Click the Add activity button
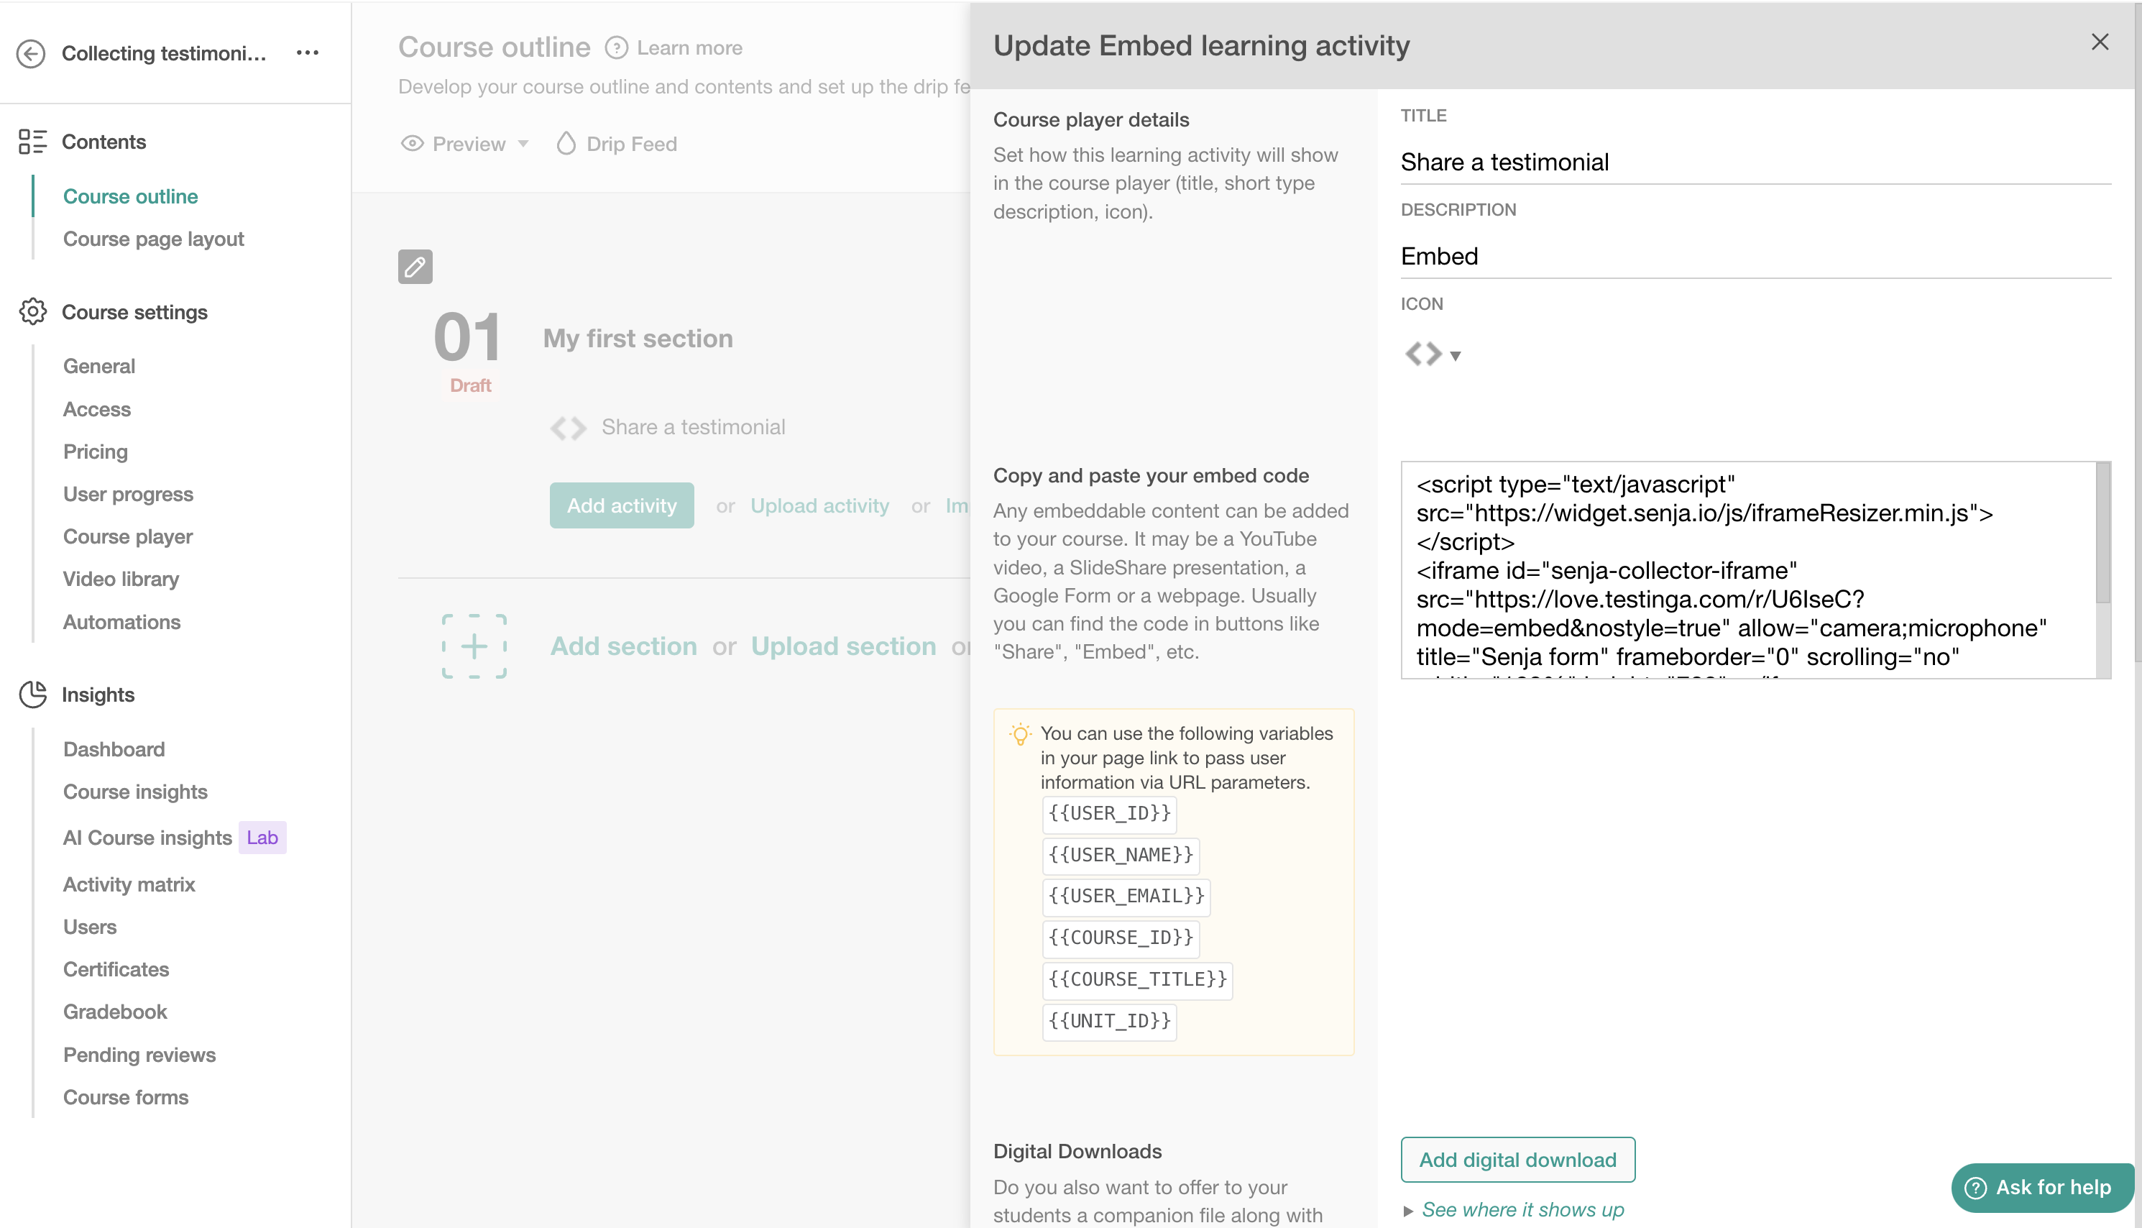This screenshot has width=2142, height=1228. (621, 505)
